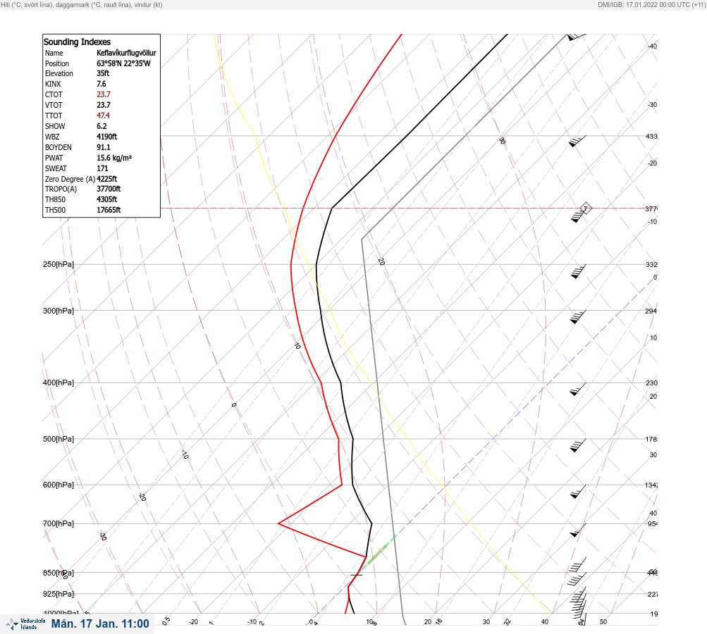Image resolution: width=707 pixels, height=634 pixels.
Task: Click the TH500 value 17665ft
Action: (x=109, y=210)
